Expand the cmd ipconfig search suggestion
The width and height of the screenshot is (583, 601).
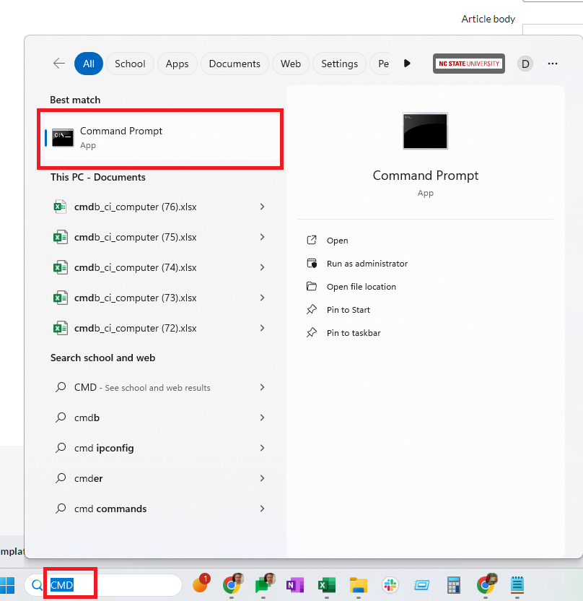262,448
